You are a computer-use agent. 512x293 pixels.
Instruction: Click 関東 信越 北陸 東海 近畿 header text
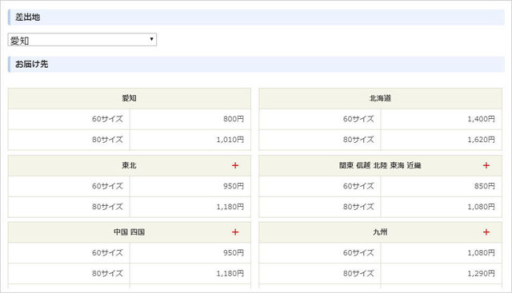(x=380, y=165)
